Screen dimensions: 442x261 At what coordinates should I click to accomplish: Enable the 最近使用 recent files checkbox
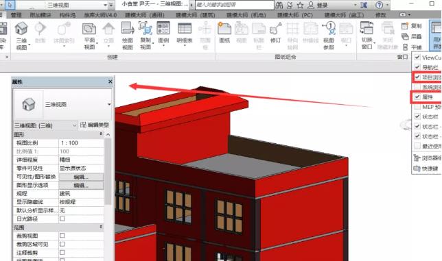pos(417,146)
